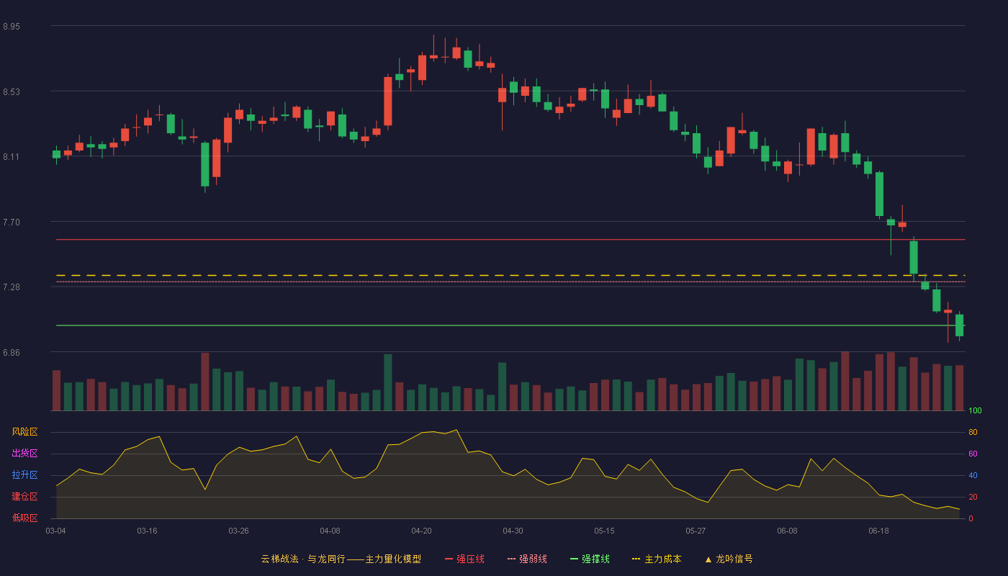Click the 05-15 date label
The width and height of the screenshot is (1008, 576).
[x=604, y=531]
